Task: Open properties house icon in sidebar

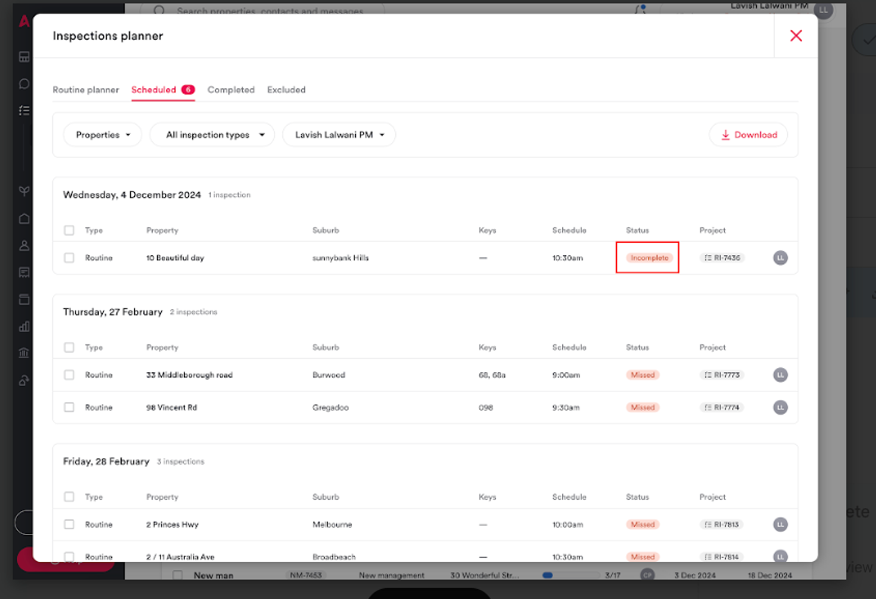Action: tap(24, 218)
